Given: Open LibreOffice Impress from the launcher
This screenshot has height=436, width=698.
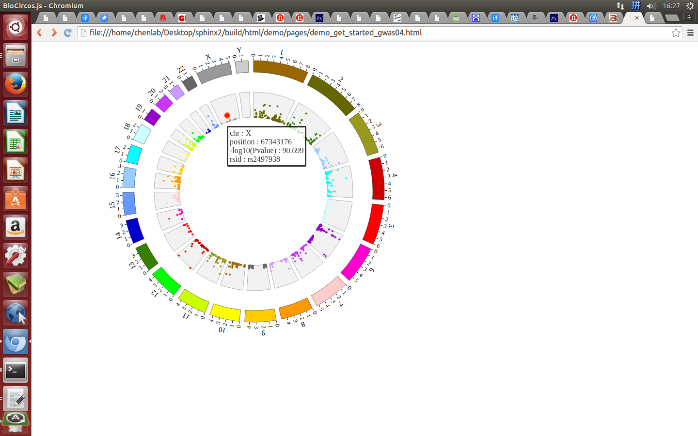Looking at the screenshot, I should pyautogui.click(x=16, y=170).
